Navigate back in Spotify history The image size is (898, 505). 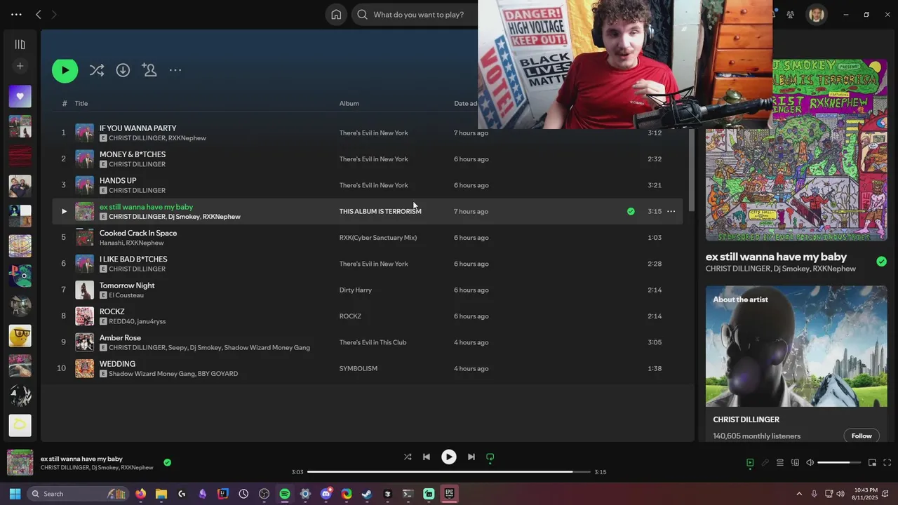pyautogui.click(x=39, y=14)
